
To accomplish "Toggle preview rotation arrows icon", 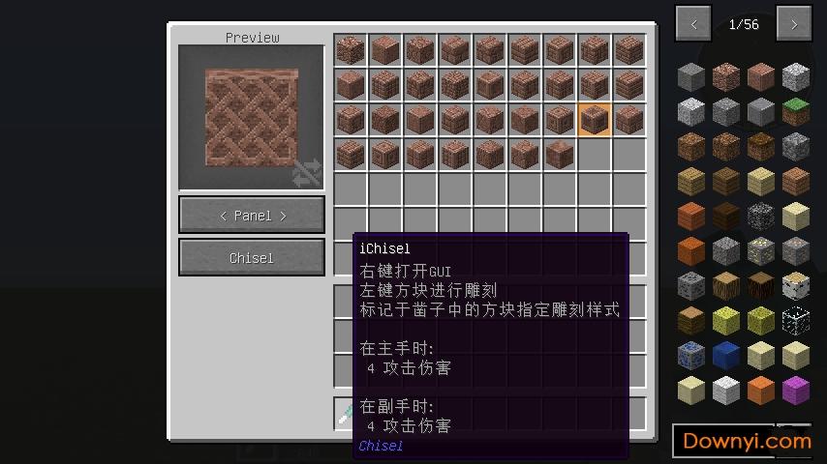I will [306, 173].
